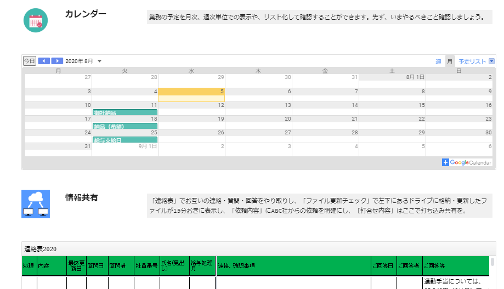Go to previous month with left arrow
The height and width of the screenshot is (289, 504).
point(44,61)
